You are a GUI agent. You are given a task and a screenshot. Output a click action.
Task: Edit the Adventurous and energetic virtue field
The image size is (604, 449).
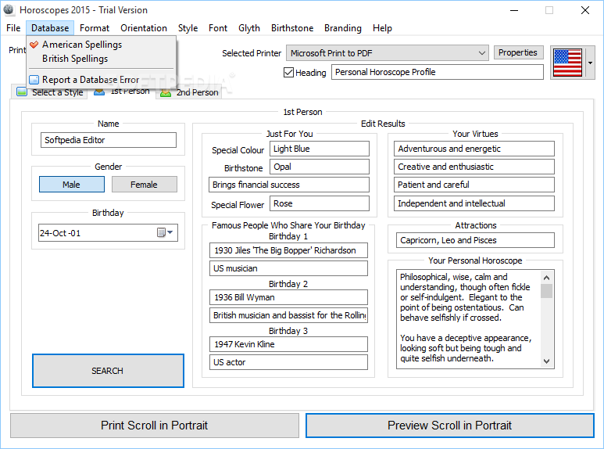click(474, 149)
